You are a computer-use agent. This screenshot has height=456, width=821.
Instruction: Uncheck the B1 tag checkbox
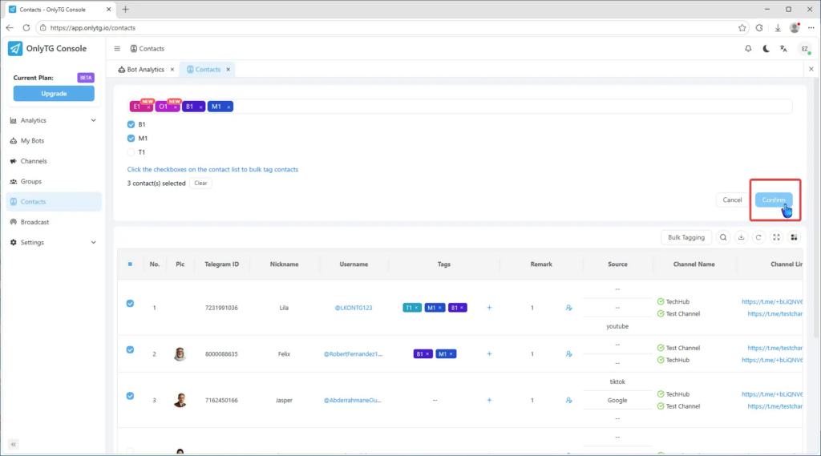131,125
